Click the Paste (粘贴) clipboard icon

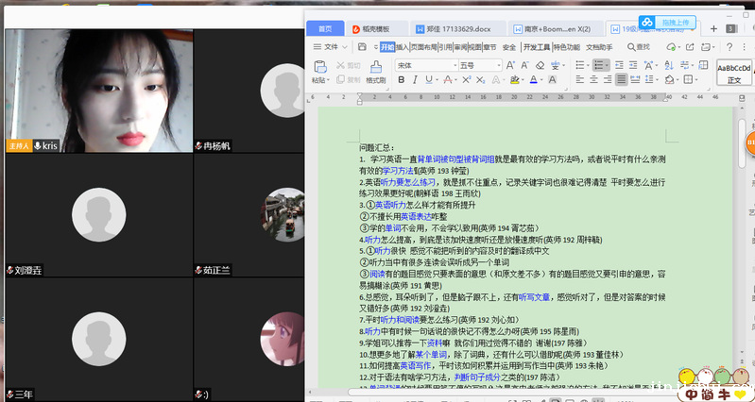pos(319,66)
